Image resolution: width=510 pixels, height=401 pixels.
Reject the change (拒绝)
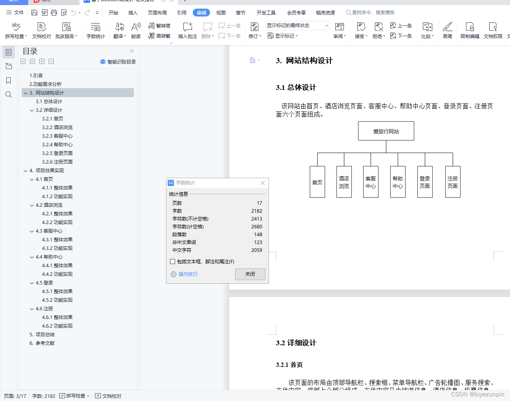click(379, 30)
